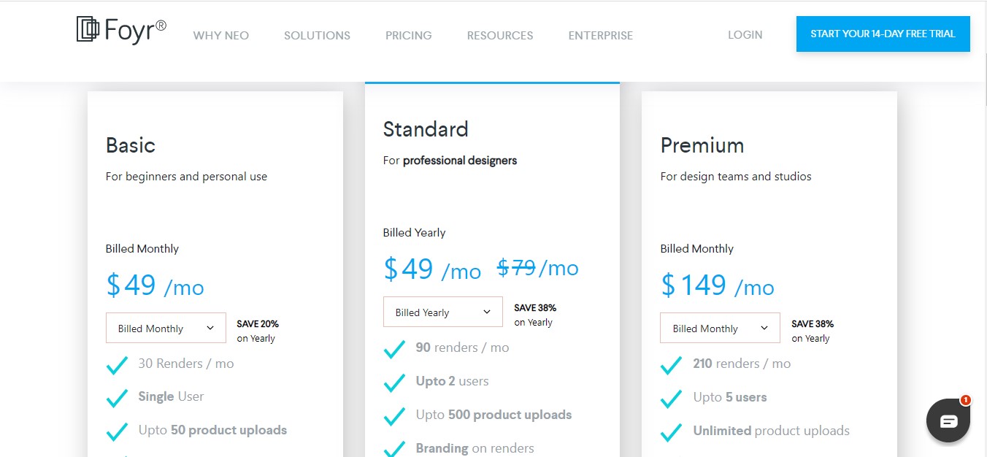Click checkmark beside 90 renders per month

tap(394, 348)
